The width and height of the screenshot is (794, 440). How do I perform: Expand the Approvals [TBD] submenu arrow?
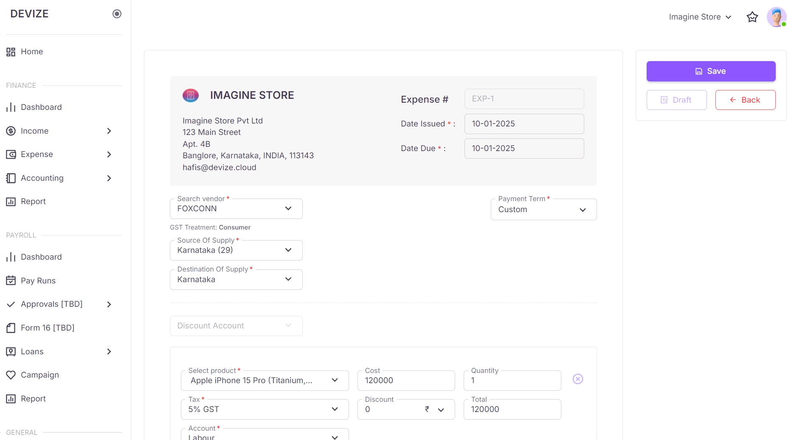(x=109, y=304)
